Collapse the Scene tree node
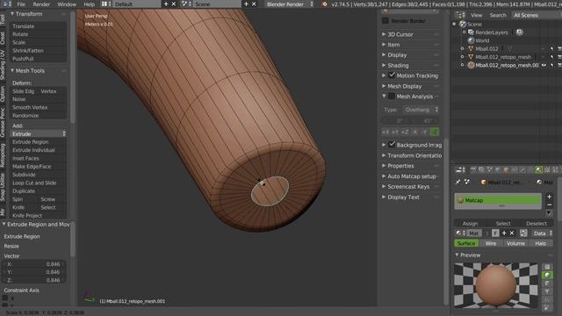This screenshot has height=316, width=562. (455, 24)
